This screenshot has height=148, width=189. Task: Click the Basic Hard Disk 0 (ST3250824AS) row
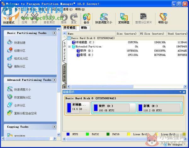tap(127, 38)
